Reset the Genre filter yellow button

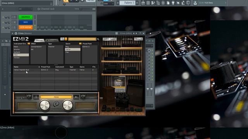click(80, 44)
